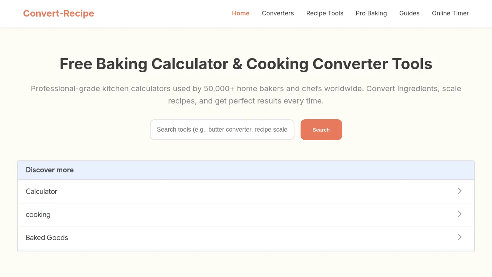The image size is (492, 277).
Task: Click the chevron arrow beside Calculator
Action: pyautogui.click(x=460, y=191)
